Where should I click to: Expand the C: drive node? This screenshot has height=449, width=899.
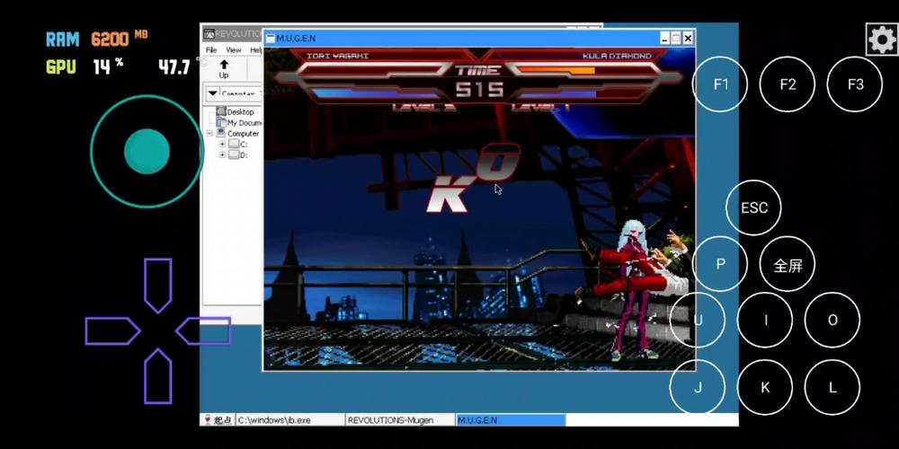pos(222,145)
